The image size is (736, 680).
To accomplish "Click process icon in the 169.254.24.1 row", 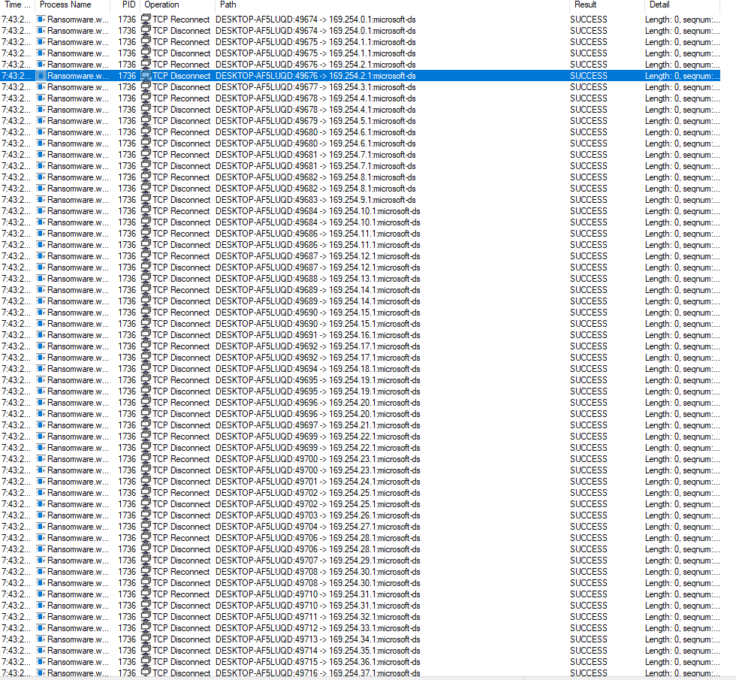I will pos(41,482).
